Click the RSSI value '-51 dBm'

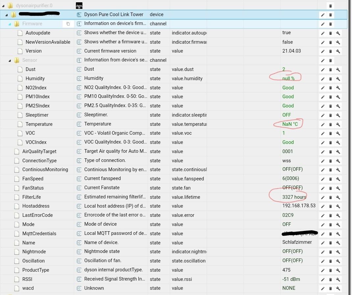click(x=291, y=279)
